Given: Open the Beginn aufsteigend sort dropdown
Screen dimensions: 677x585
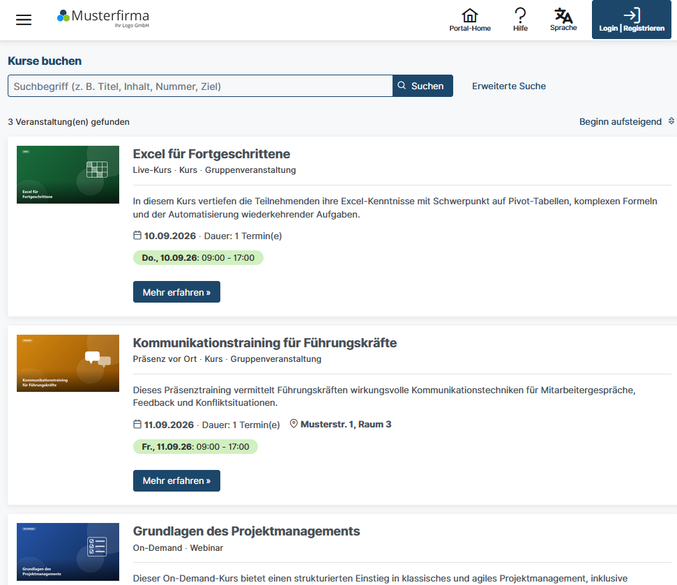Looking at the screenshot, I should 627,122.
